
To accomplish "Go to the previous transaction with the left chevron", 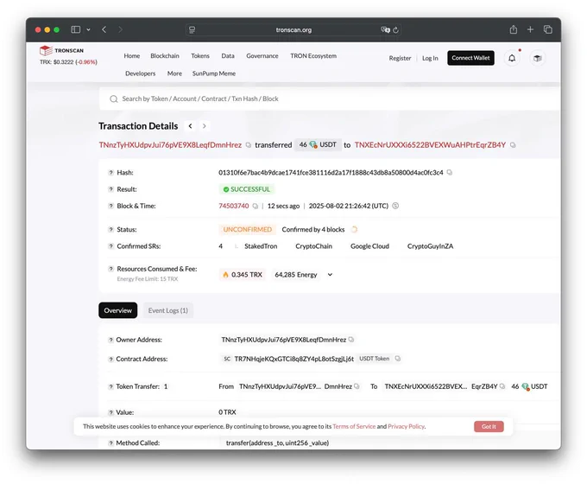I will coord(190,126).
